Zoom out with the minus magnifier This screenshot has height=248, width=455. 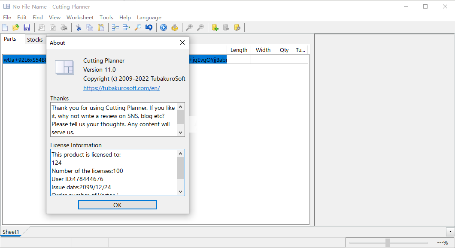click(200, 27)
